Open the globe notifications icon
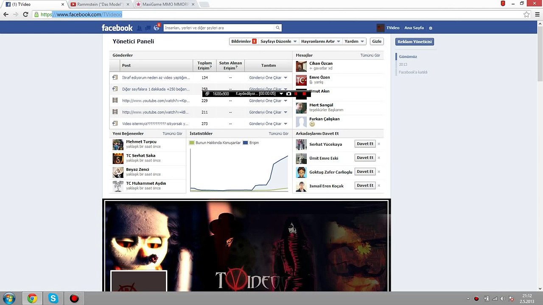Screen dimensions: 543x305 click(x=156, y=28)
